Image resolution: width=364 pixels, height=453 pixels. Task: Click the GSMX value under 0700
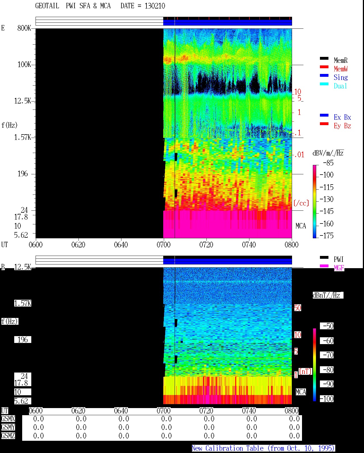(x=166, y=419)
